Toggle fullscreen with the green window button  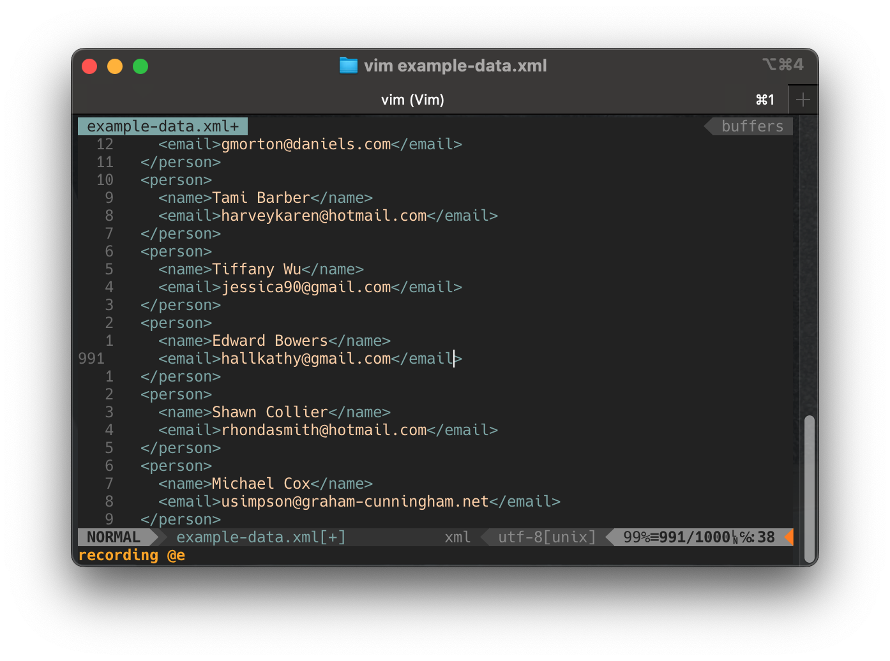click(x=140, y=66)
